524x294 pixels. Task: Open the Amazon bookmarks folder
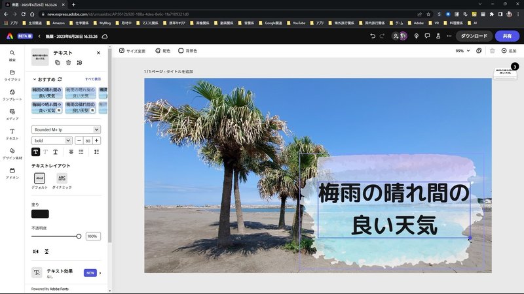click(x=56, y=23)
